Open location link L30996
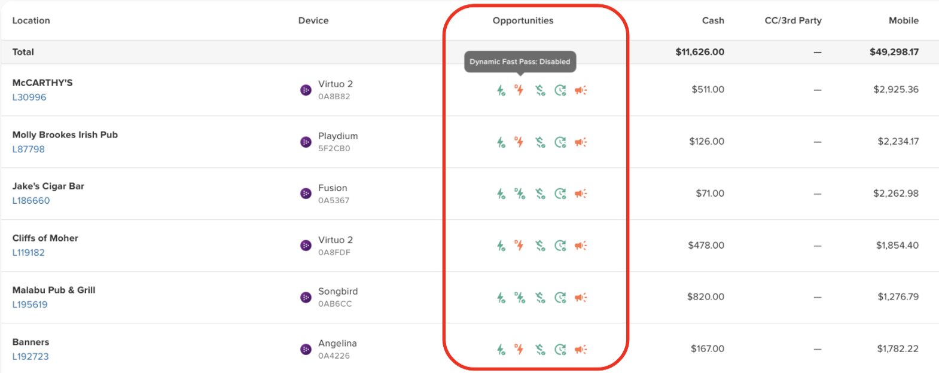 coord(29,97)
